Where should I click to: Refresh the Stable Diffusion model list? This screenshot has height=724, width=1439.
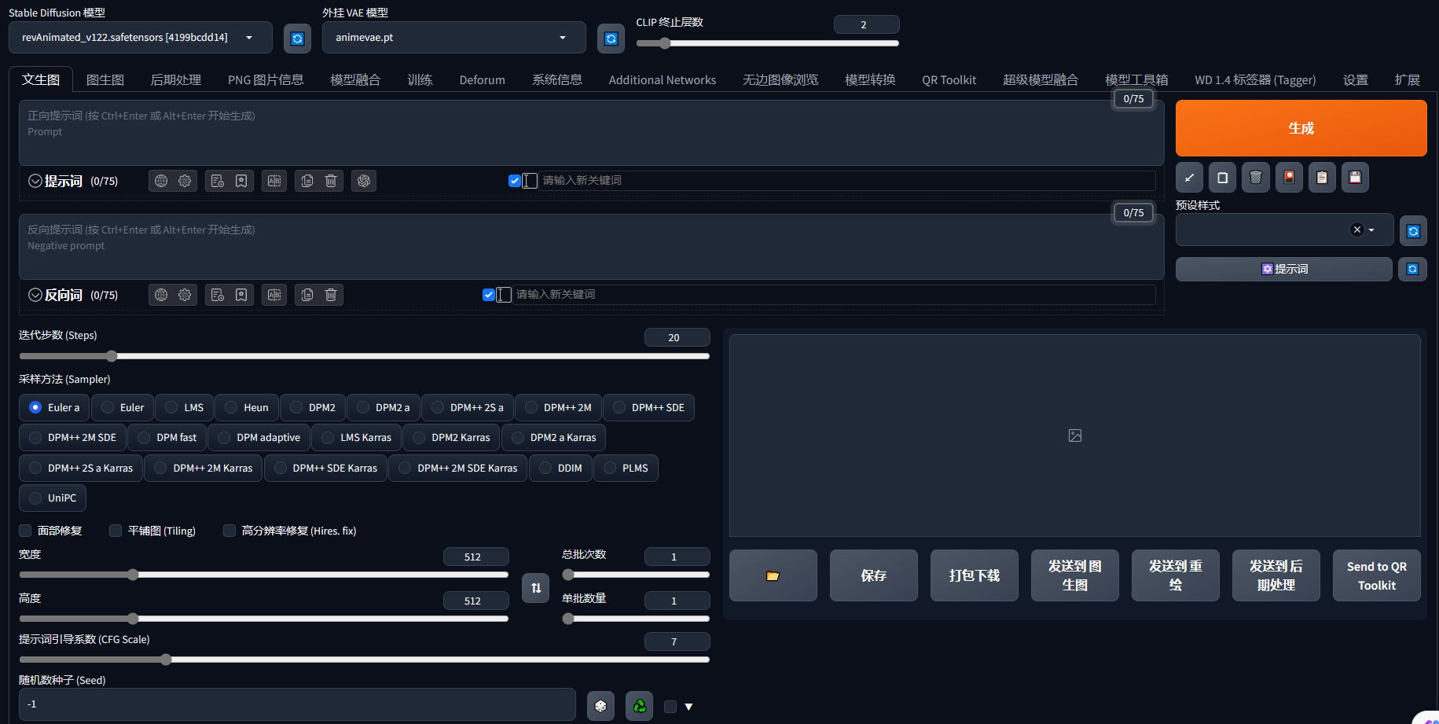click(297, 39)
